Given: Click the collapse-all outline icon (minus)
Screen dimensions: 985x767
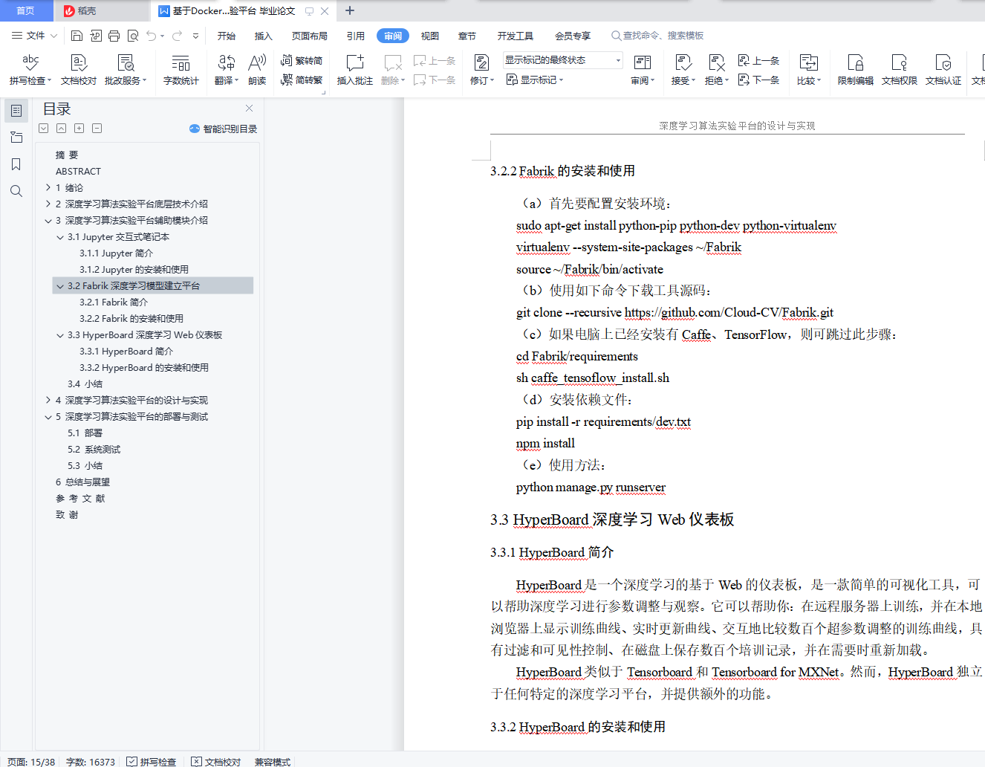Looking at the screenshot, I should click(97, 129).
